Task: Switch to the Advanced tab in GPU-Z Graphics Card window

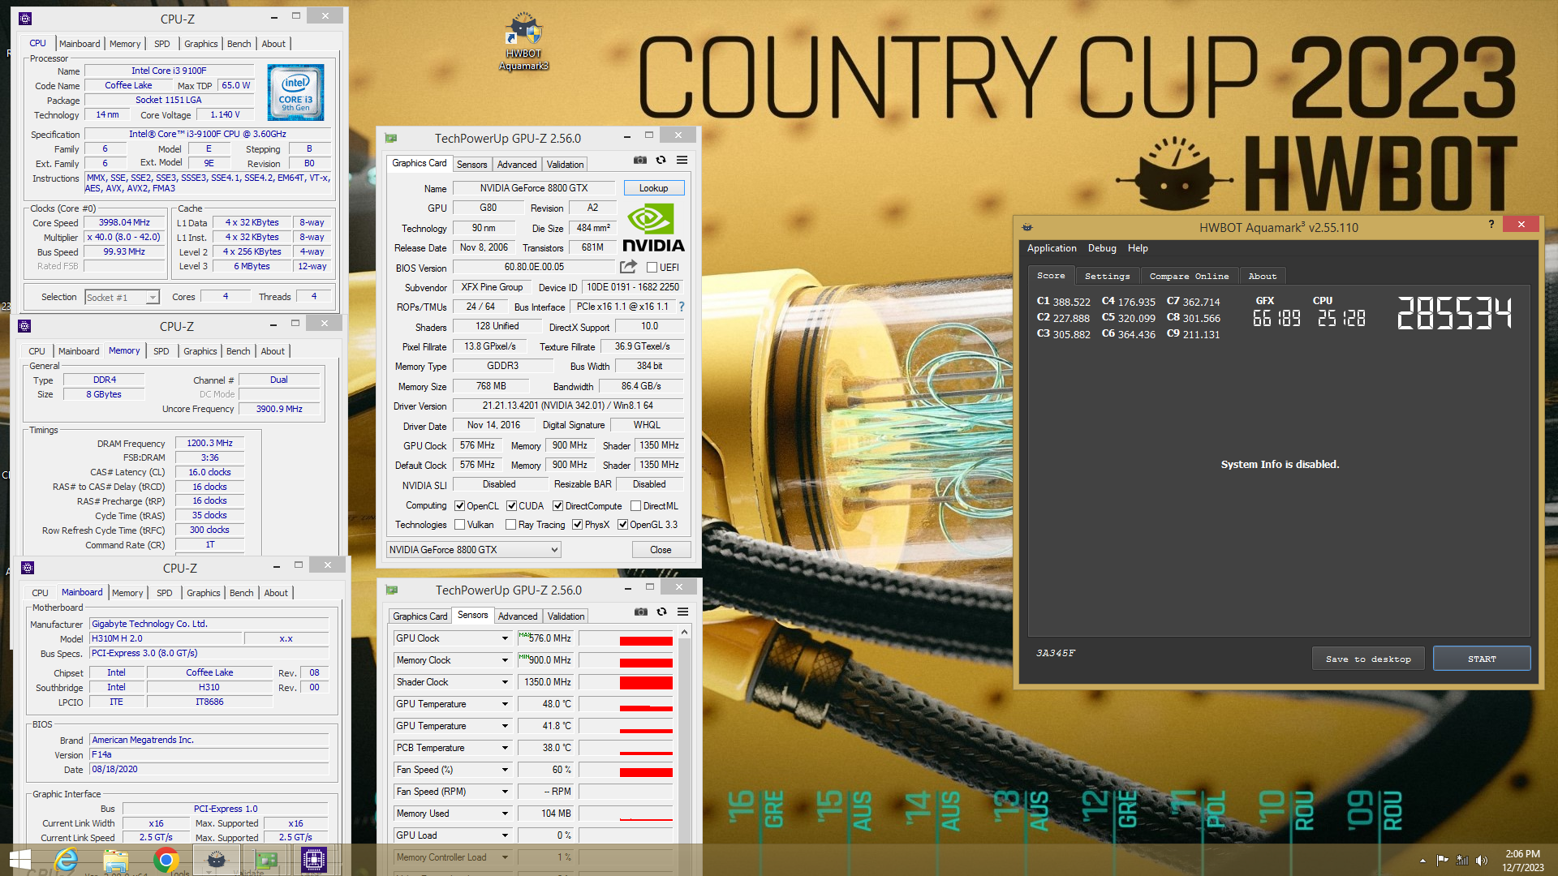Action: pos(517,165)
